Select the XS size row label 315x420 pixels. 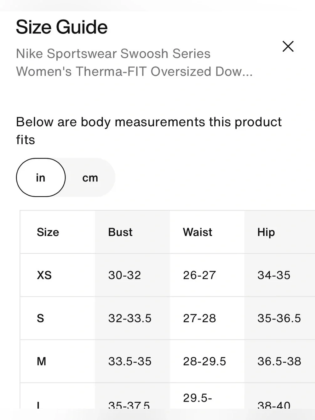click(x=44, y=275)
